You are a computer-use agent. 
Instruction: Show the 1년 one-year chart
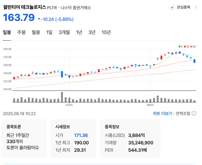79,32
